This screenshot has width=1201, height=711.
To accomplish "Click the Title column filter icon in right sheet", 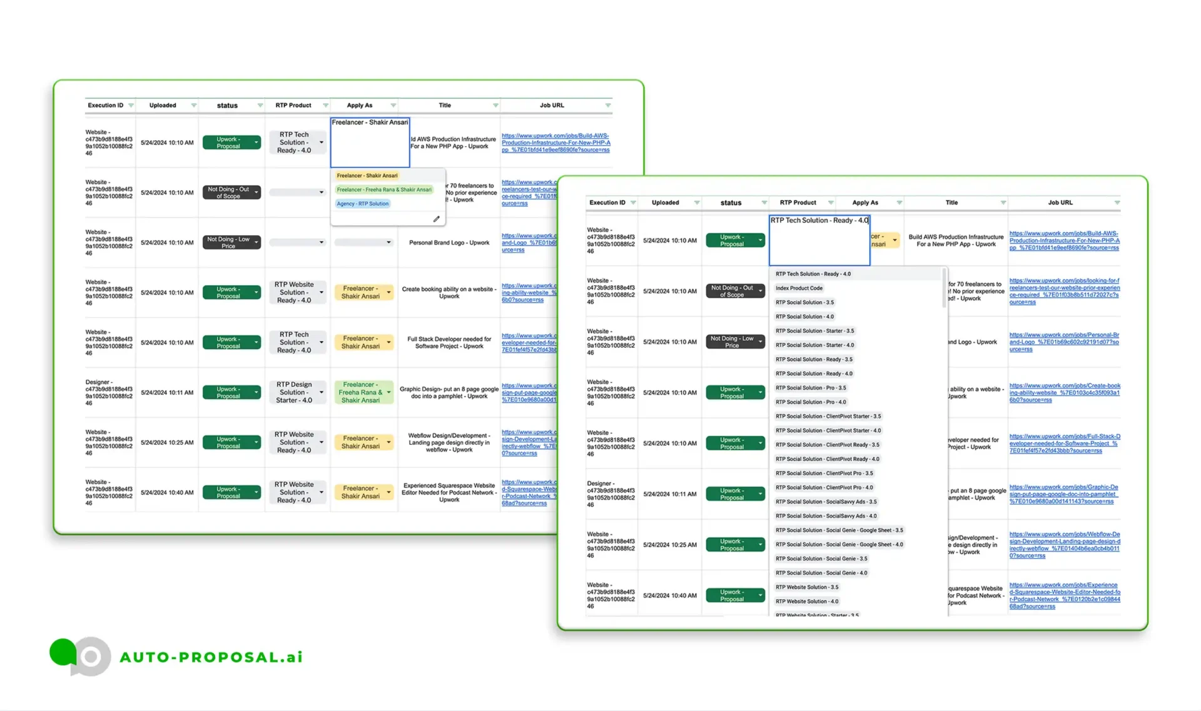I will click(1003, 203).
